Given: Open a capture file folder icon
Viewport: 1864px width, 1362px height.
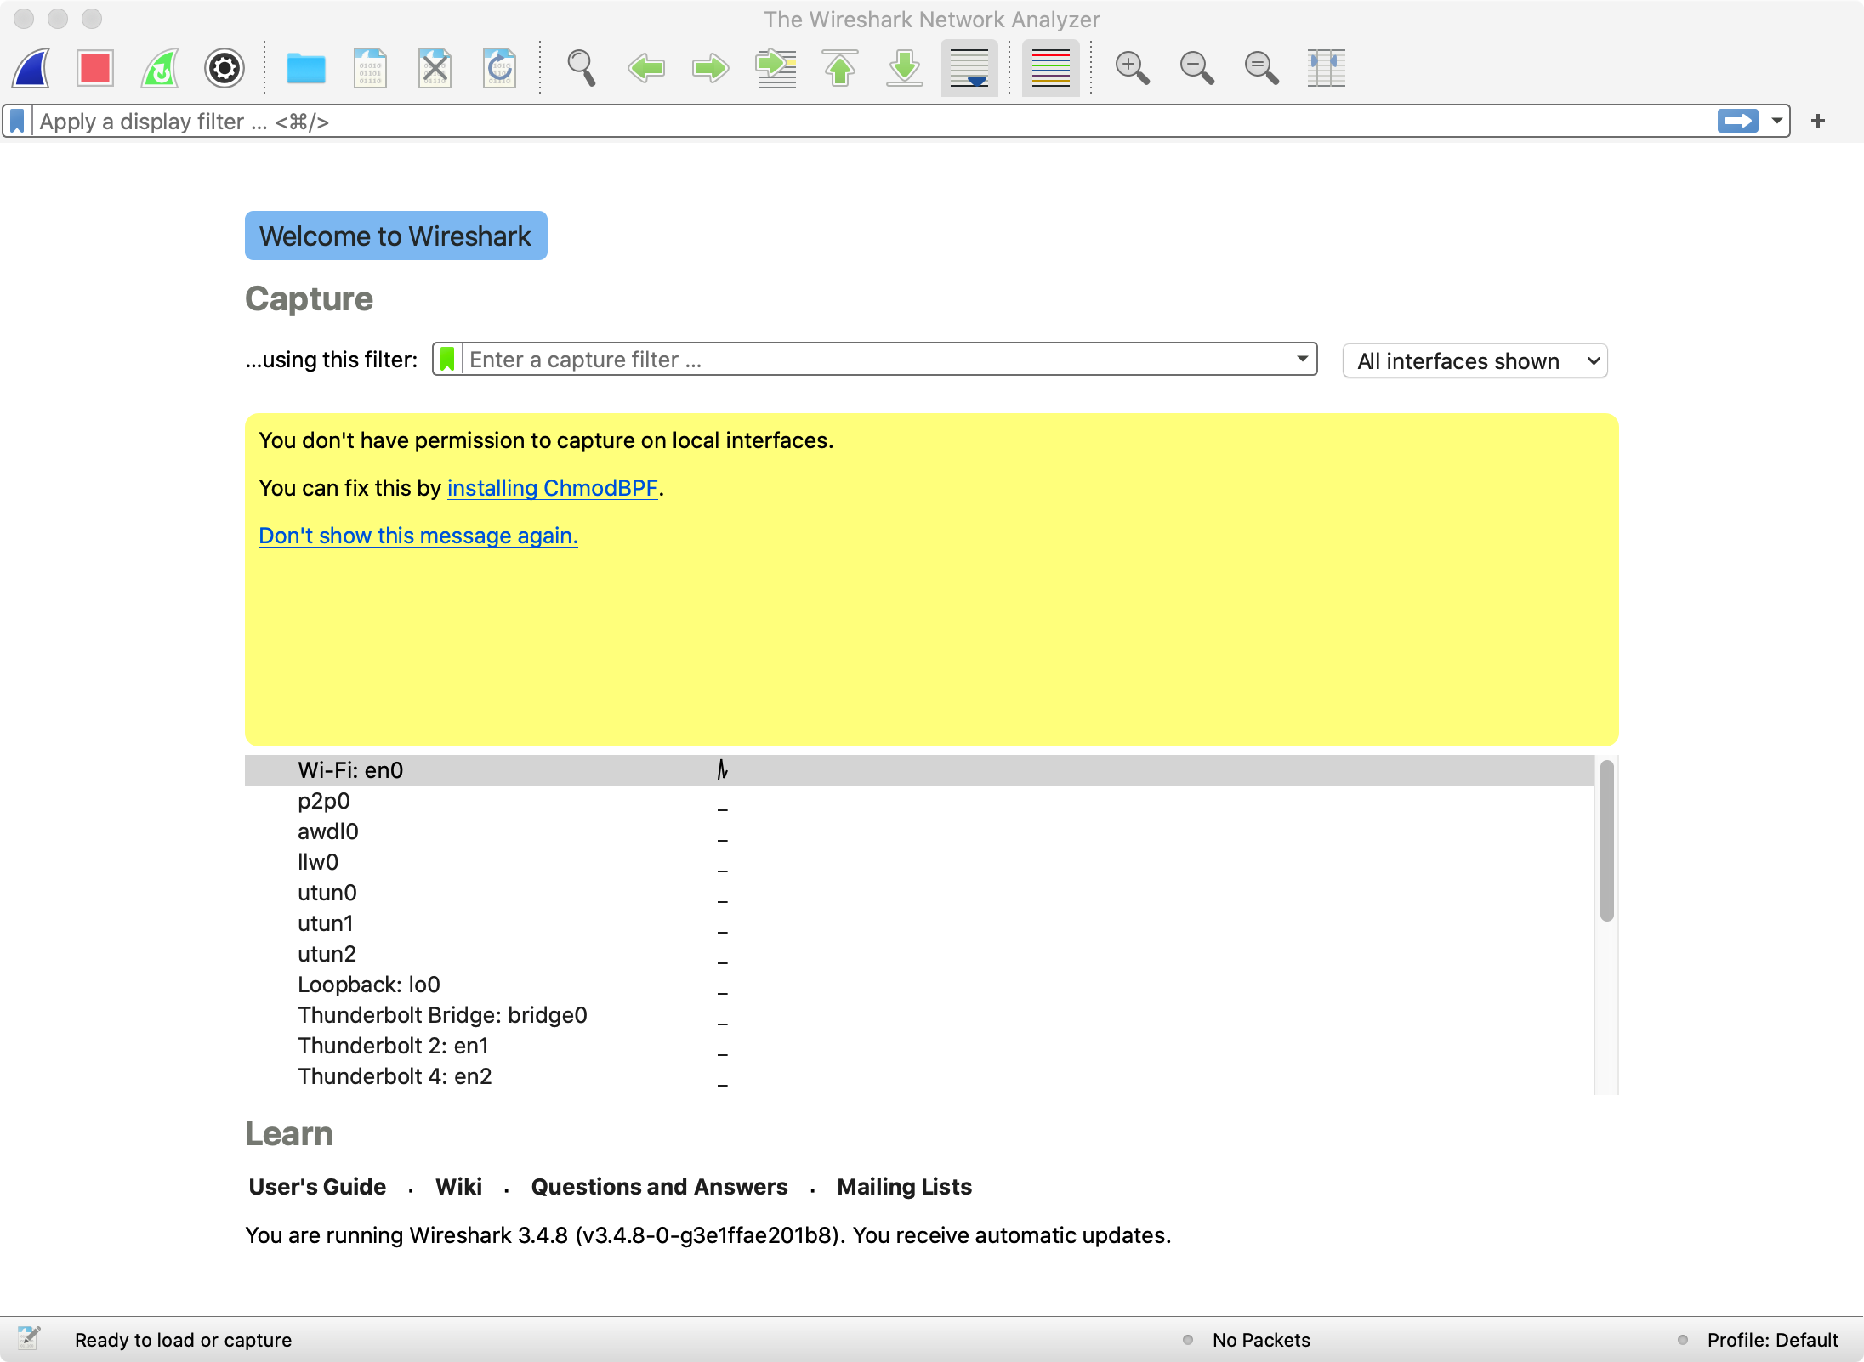Looking at the screenshot, I should click(x=306, y=68).
